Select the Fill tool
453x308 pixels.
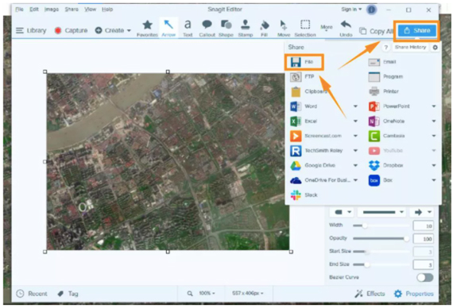[264, 29]
